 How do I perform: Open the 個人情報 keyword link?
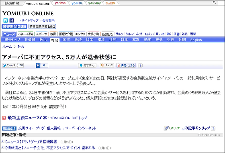tap(54, 128)
